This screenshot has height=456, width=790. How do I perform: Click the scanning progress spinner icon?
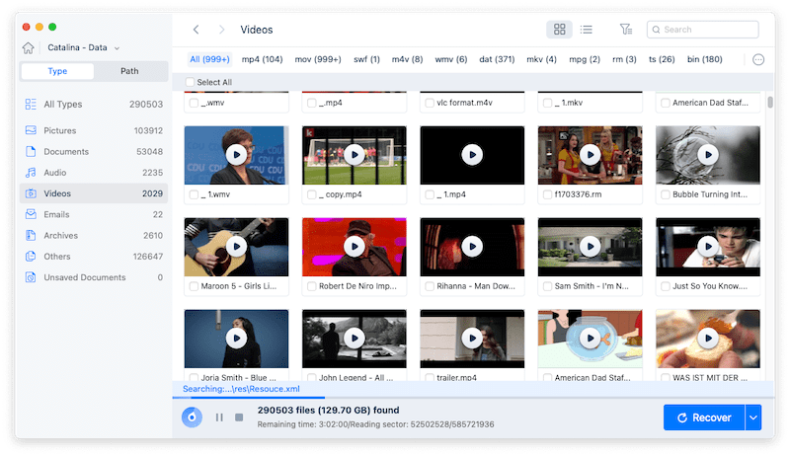pyautogui.click(x=192, y=418)
